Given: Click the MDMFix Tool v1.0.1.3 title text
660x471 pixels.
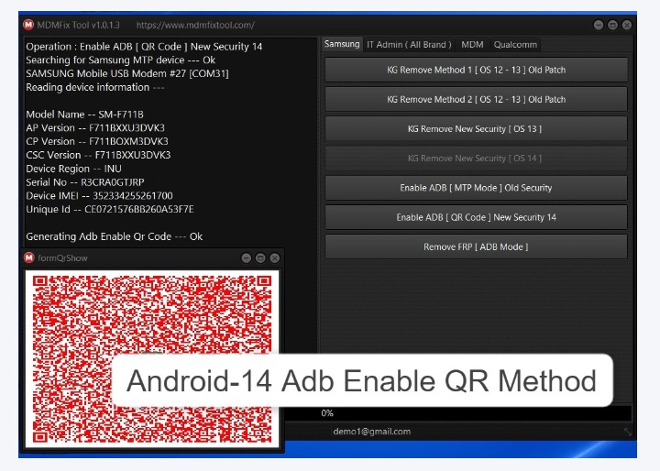Looking at the screenshot, I should [x=78, y=25].
